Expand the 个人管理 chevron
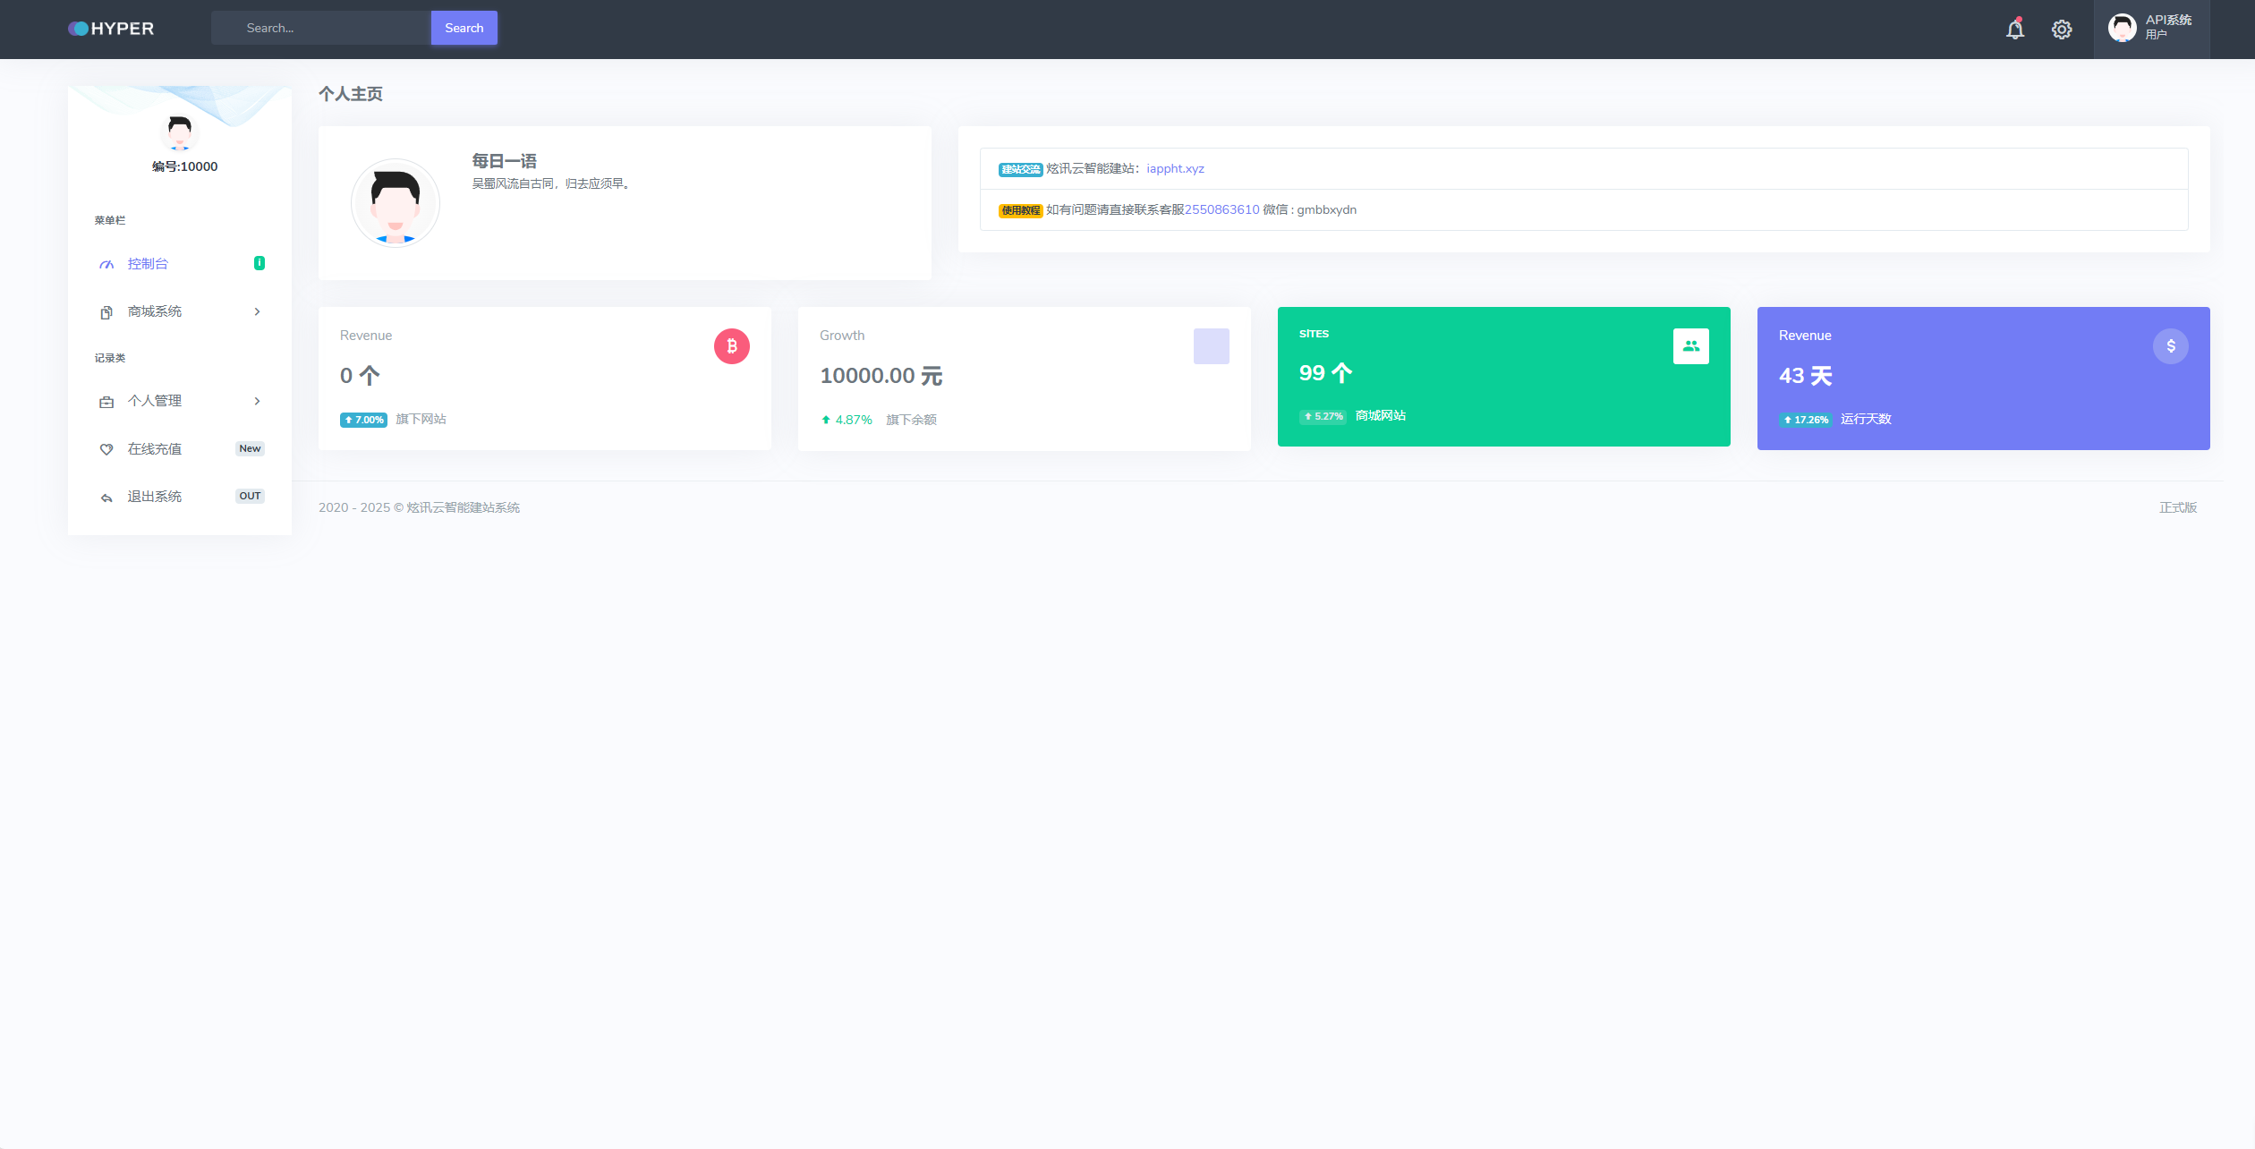The width and height of the screenshot is (2255, 1149). tap(257, 401)
